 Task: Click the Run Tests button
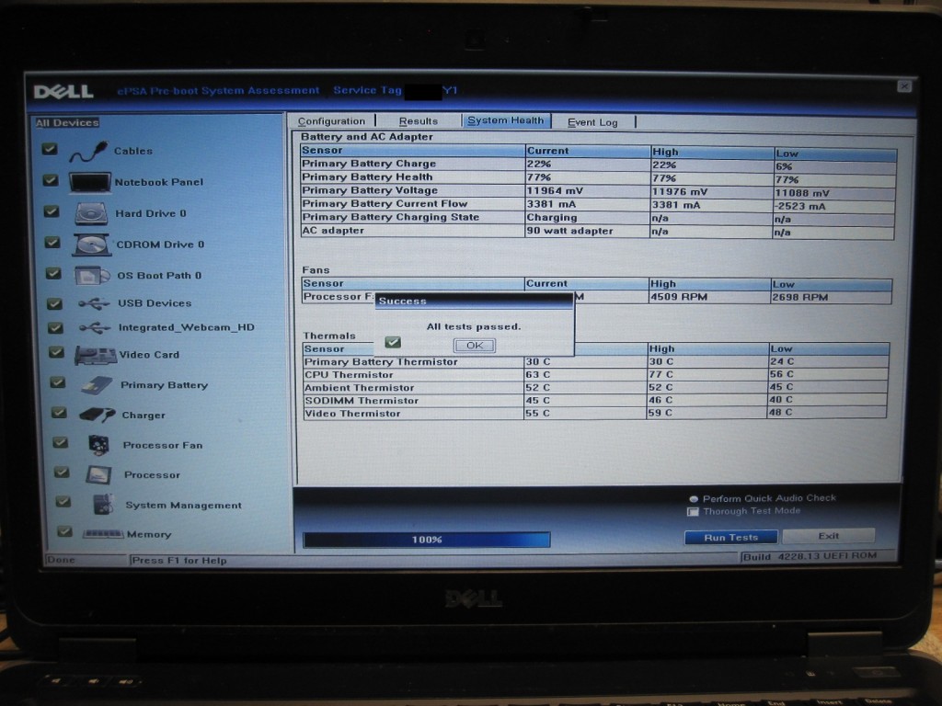730,537
